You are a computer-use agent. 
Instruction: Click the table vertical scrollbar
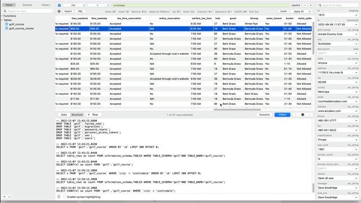coord(313,38)
